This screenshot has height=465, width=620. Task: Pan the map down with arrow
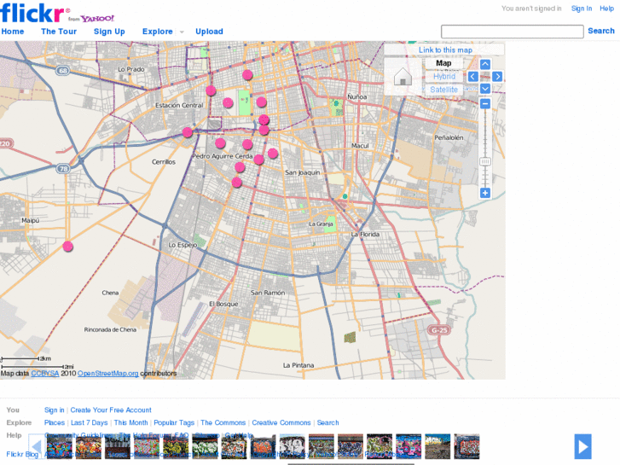(485, 89)
